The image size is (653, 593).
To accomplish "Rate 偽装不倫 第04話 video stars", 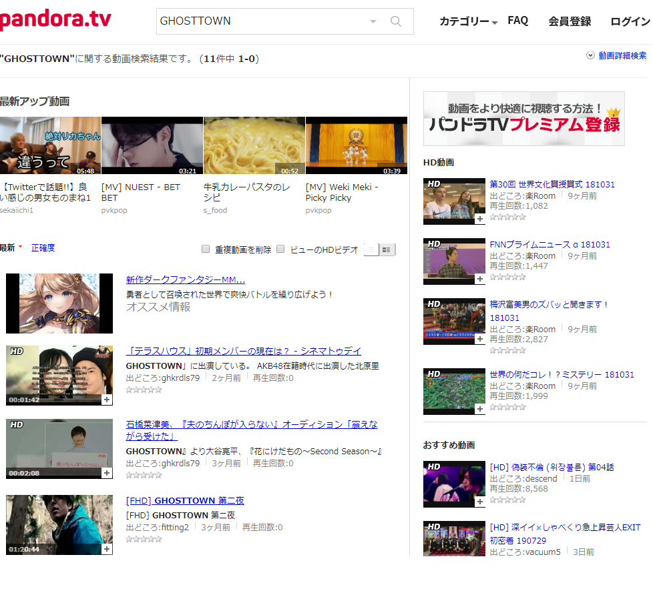I will coord(508,500).
